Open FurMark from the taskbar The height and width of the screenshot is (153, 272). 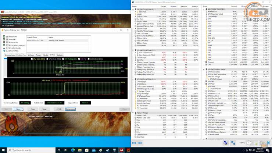click(129, 150)
